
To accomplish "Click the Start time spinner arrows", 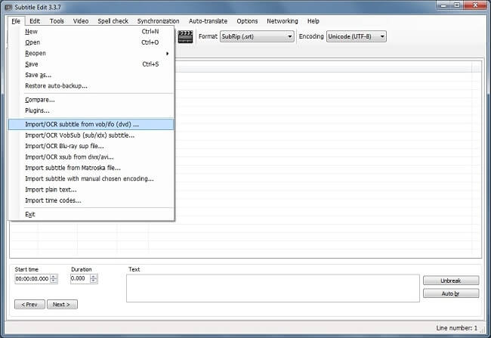I will pyautogui.click(x=53, y=279).
